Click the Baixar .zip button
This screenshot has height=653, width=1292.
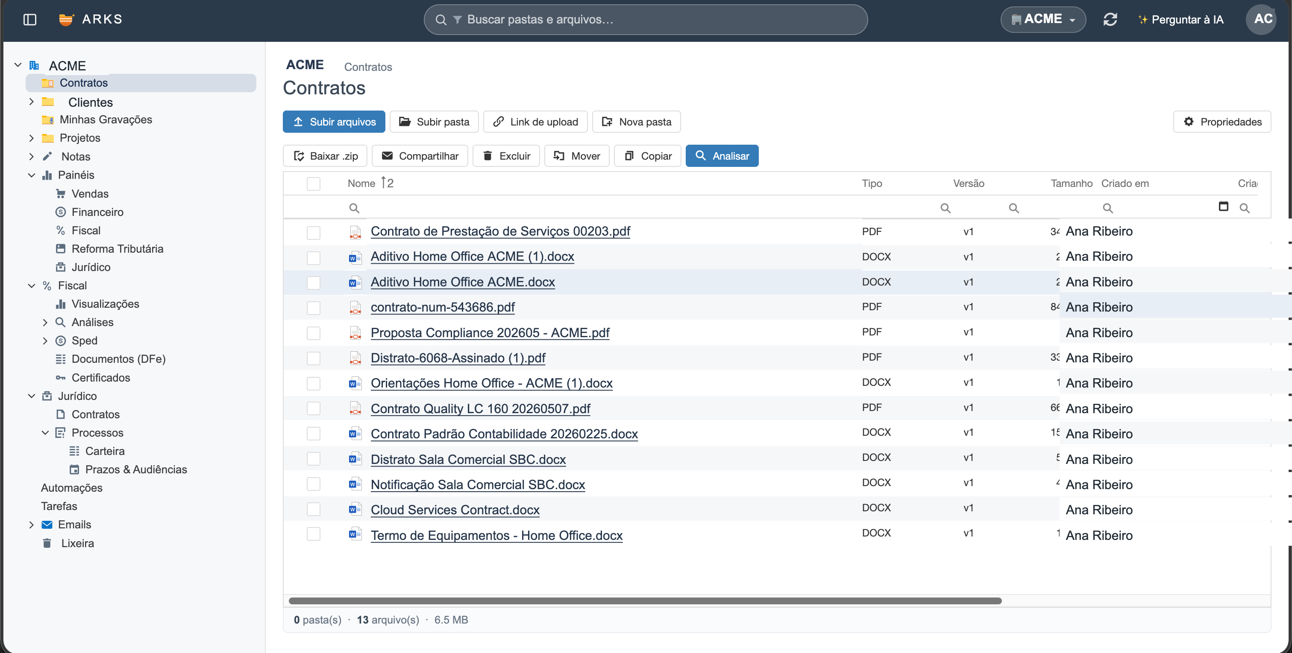[325, 156]
